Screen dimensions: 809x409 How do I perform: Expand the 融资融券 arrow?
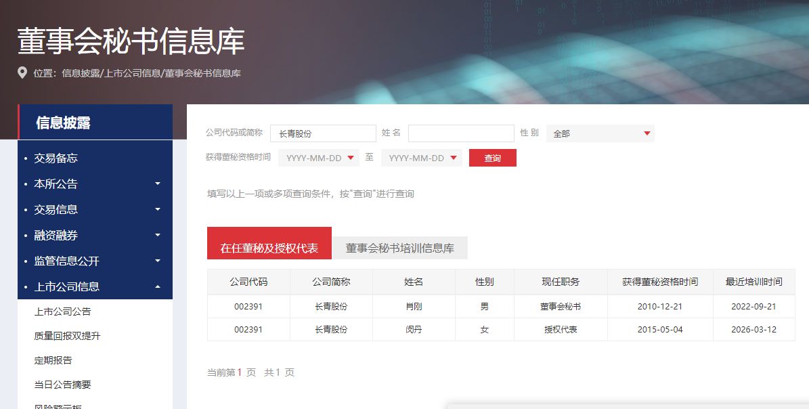click(x=157, y=235)
